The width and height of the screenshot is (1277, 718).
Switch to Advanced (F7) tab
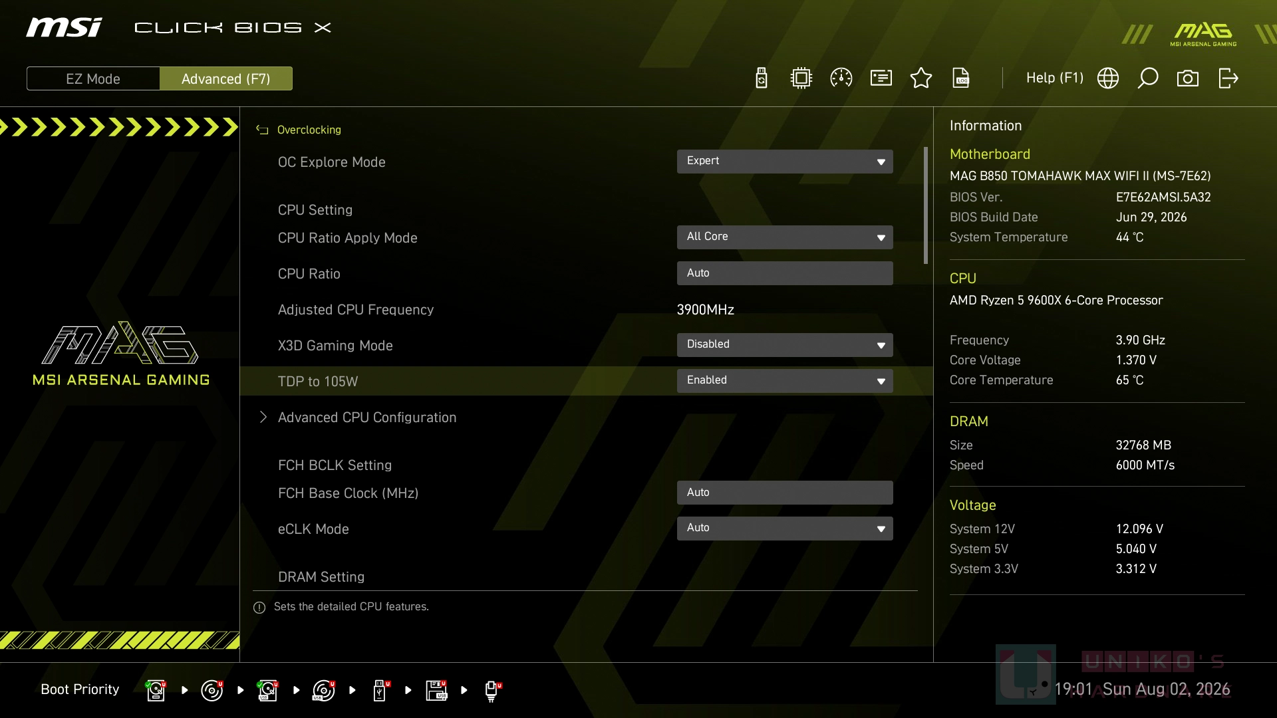[226, 78]
